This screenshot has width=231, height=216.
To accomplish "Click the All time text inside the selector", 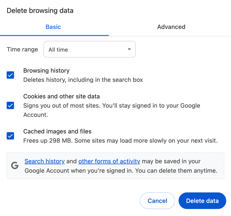I will pyautogui.click(x=58, y=49).
